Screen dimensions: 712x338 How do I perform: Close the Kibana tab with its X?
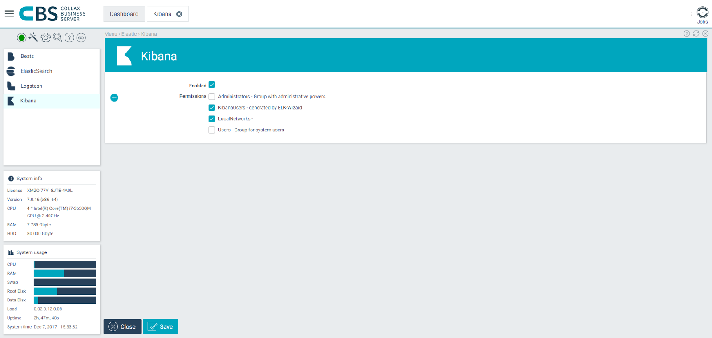(179, 14)
